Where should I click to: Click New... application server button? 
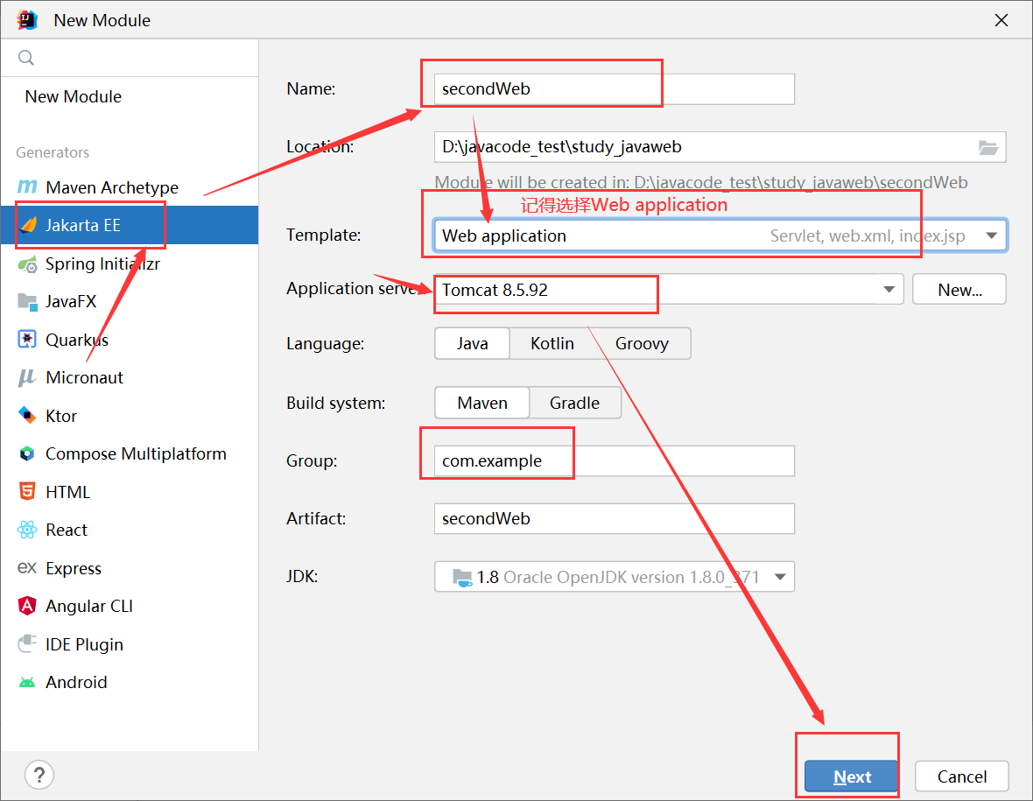(959, 289)
